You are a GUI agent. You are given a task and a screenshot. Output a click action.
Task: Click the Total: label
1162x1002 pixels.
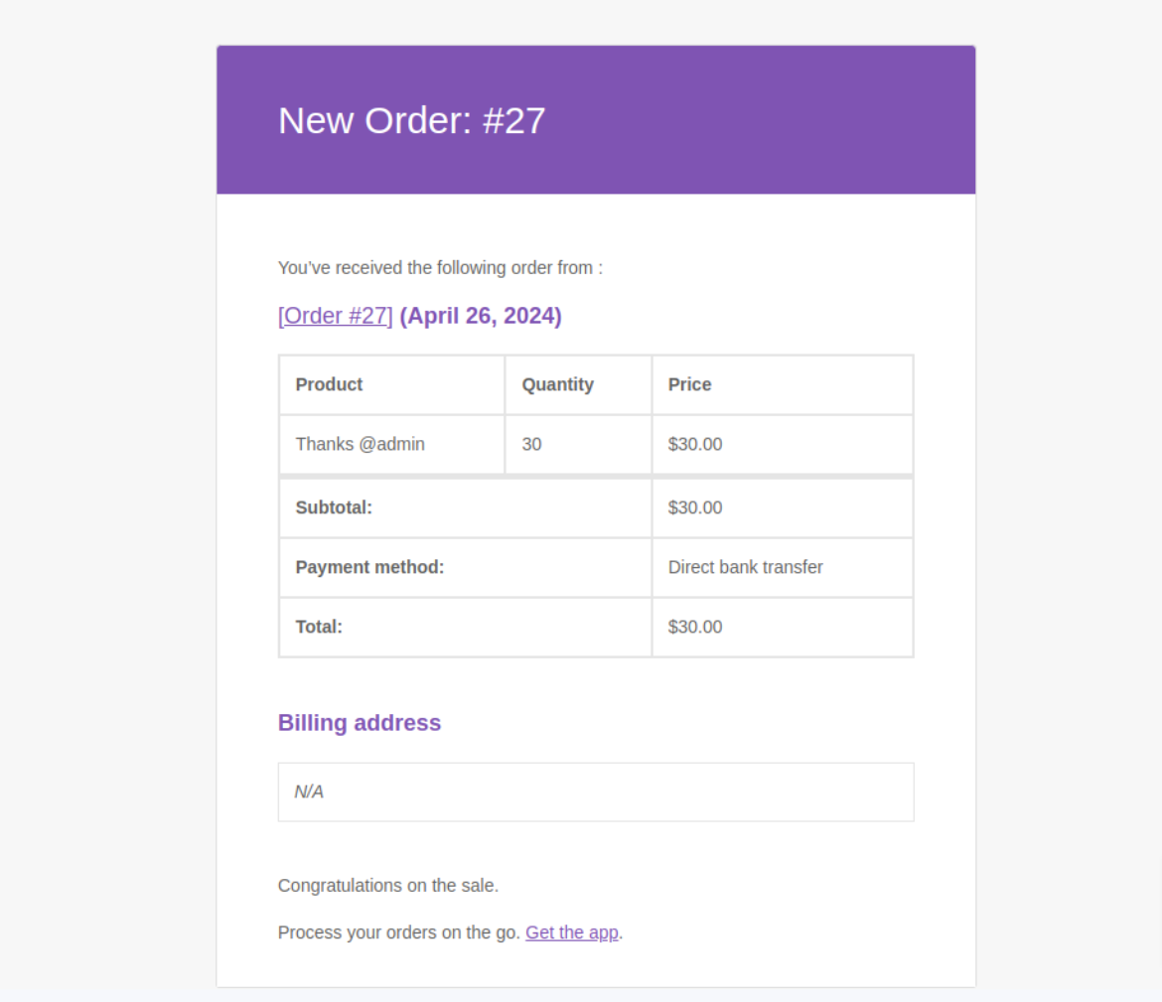pos(319,627)
